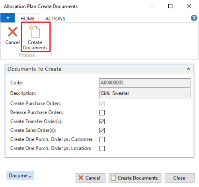Click the Description field Girls Sweater
This screenshot has height=187, width=199.
(145, 93)
